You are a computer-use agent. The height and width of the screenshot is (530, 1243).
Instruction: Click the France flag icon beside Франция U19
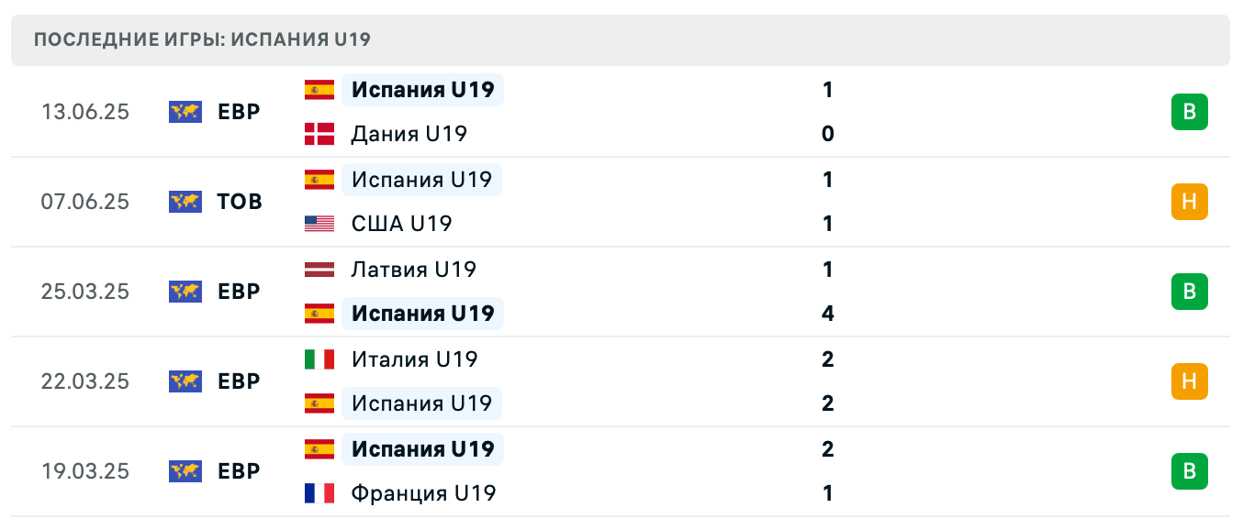pos(318,493)
